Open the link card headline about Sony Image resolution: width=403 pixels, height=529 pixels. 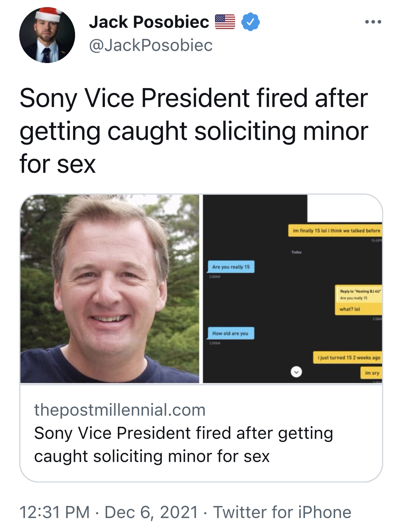183,444
